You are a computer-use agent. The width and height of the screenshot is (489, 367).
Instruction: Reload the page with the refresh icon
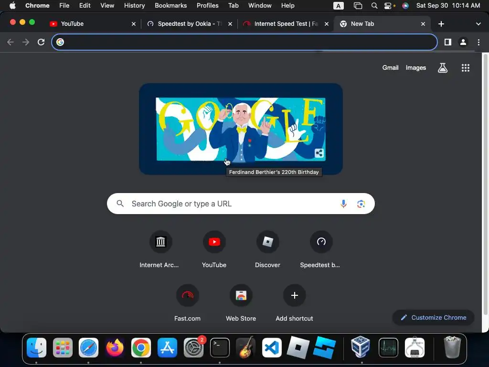pos(41,42)
